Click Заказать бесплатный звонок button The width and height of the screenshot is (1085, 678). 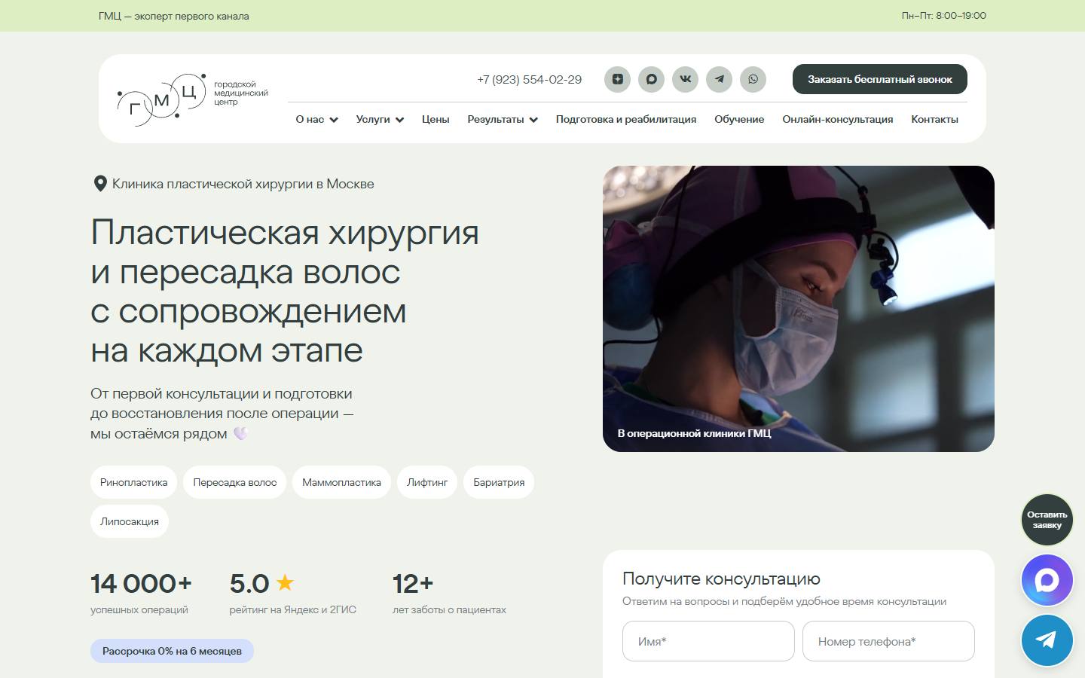[x=880, y=79]
